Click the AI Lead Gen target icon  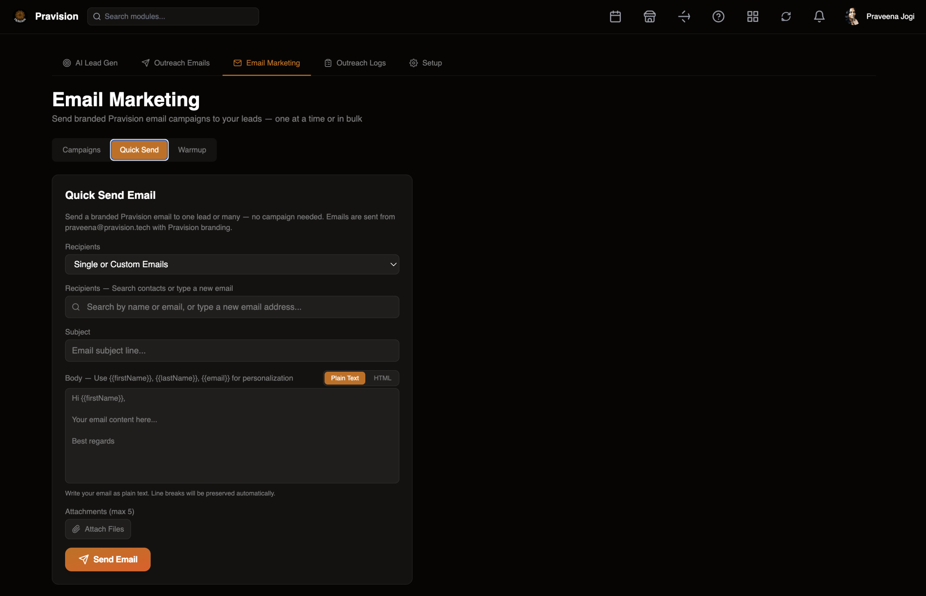(67, 63)
